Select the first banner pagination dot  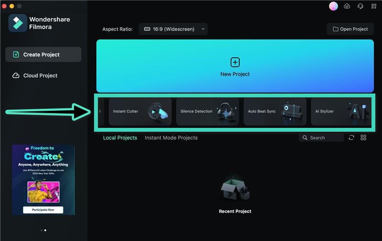tap(42, 230)
